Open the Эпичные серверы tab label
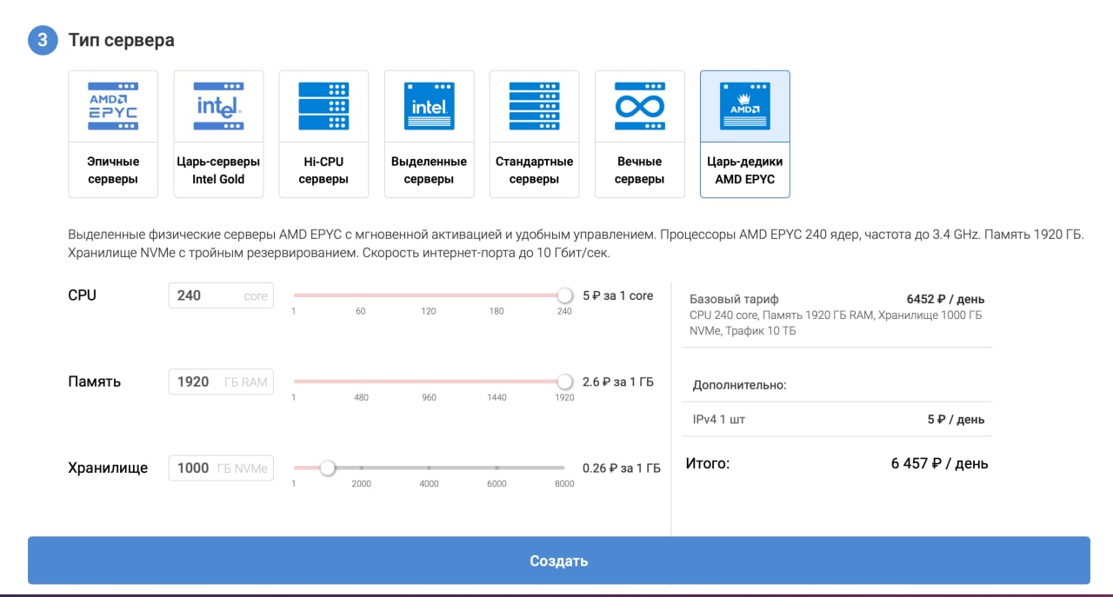The height and width of the screenshot is (597, 1113). point(113,170)
